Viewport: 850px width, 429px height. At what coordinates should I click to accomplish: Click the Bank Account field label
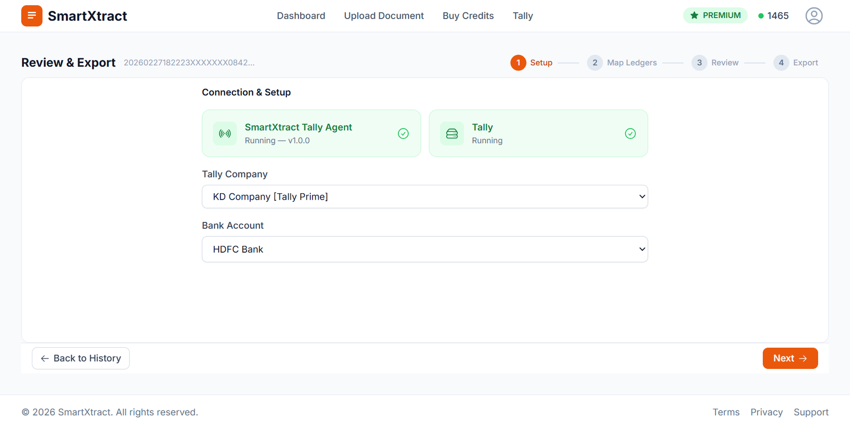[233, 226]
